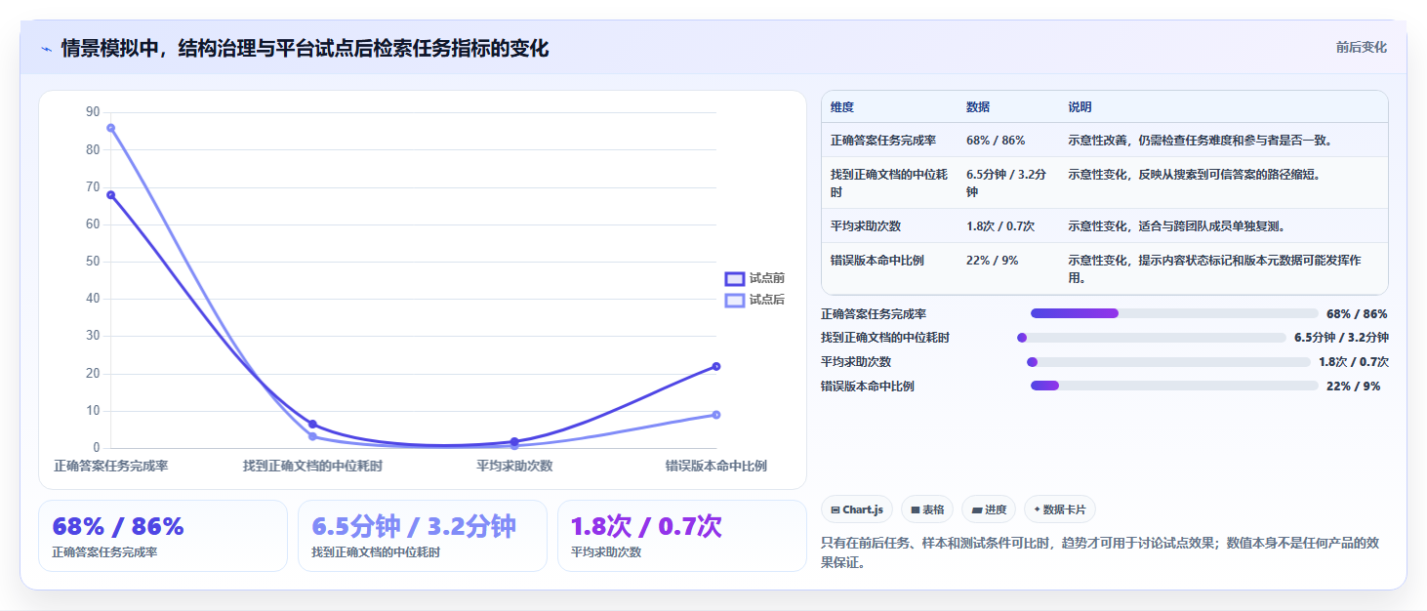Screen dimensions: 1427x611
Task: Click the 试点后 data point at value 9
Action: point(716,415)
